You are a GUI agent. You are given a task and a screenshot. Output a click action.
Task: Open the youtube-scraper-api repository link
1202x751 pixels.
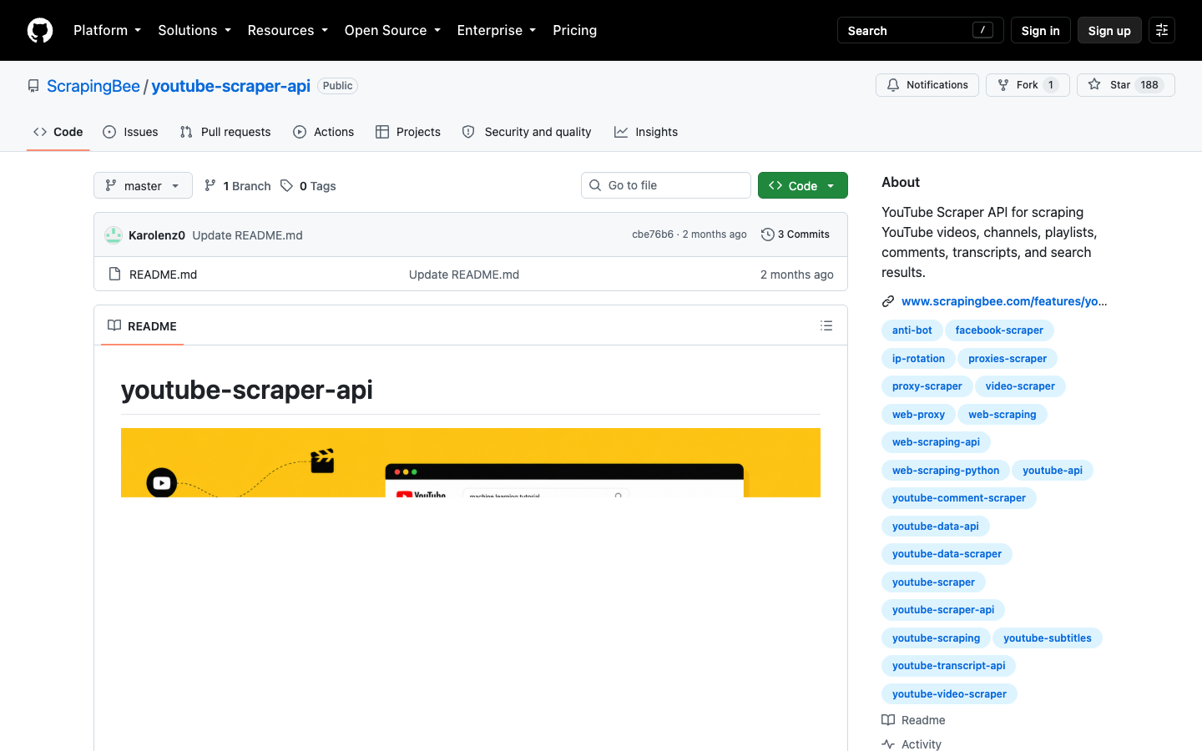(230, 86)
